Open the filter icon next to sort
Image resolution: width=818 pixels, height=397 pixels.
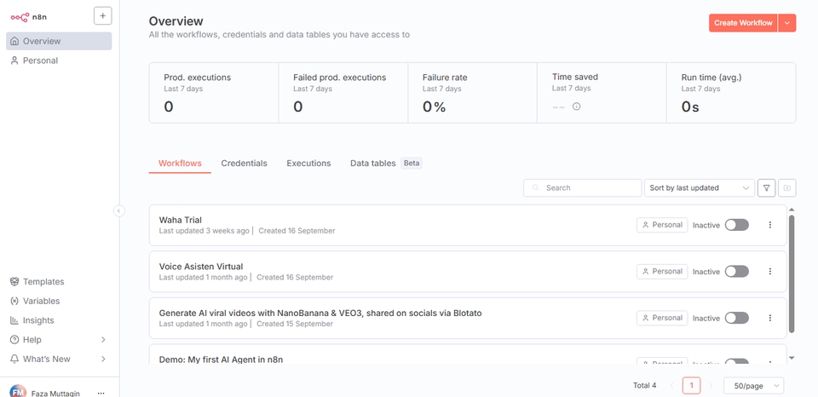[x=766, y=188]
